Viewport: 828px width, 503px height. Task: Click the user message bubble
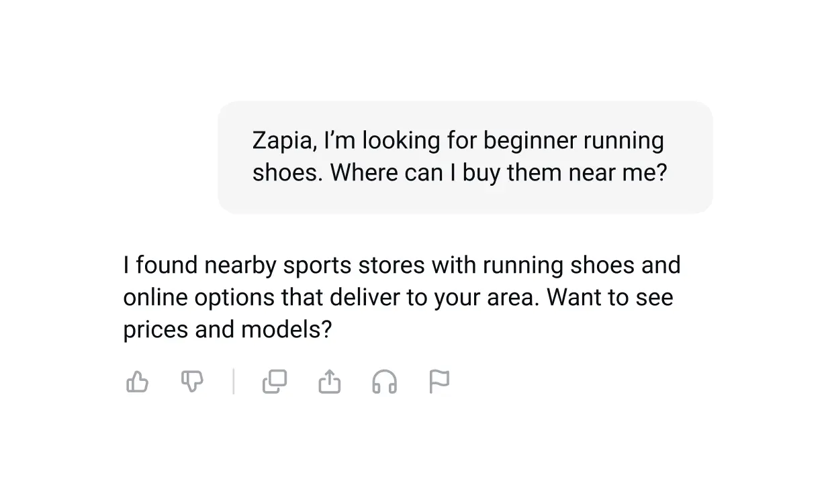[465, 157]
